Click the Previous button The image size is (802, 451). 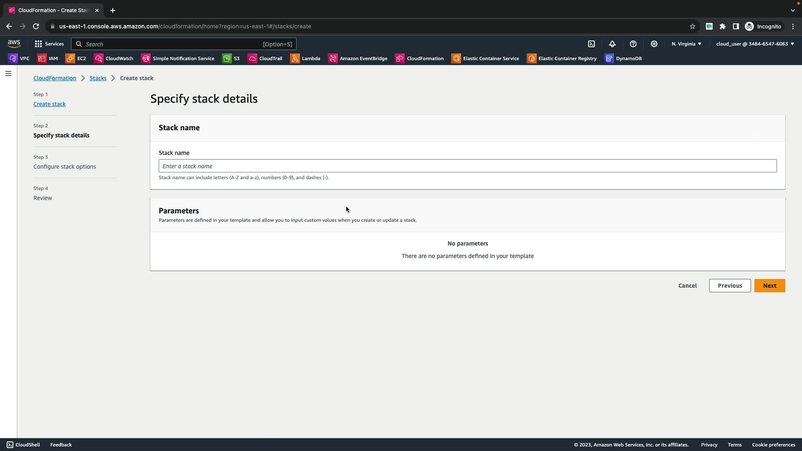(x=730, y=286)
